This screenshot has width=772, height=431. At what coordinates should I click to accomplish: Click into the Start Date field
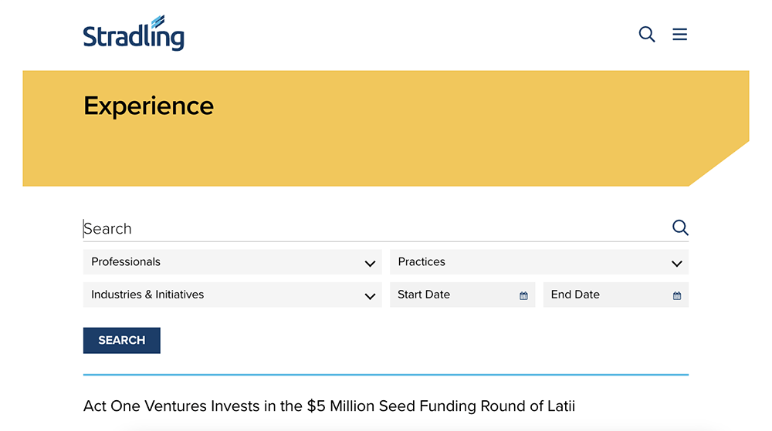pos(452,295)
